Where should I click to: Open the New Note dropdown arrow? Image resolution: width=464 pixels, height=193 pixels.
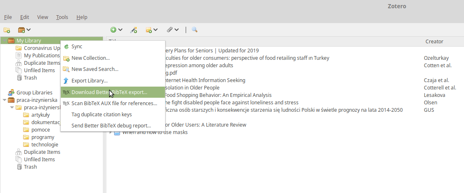click(x=155, y=30)
